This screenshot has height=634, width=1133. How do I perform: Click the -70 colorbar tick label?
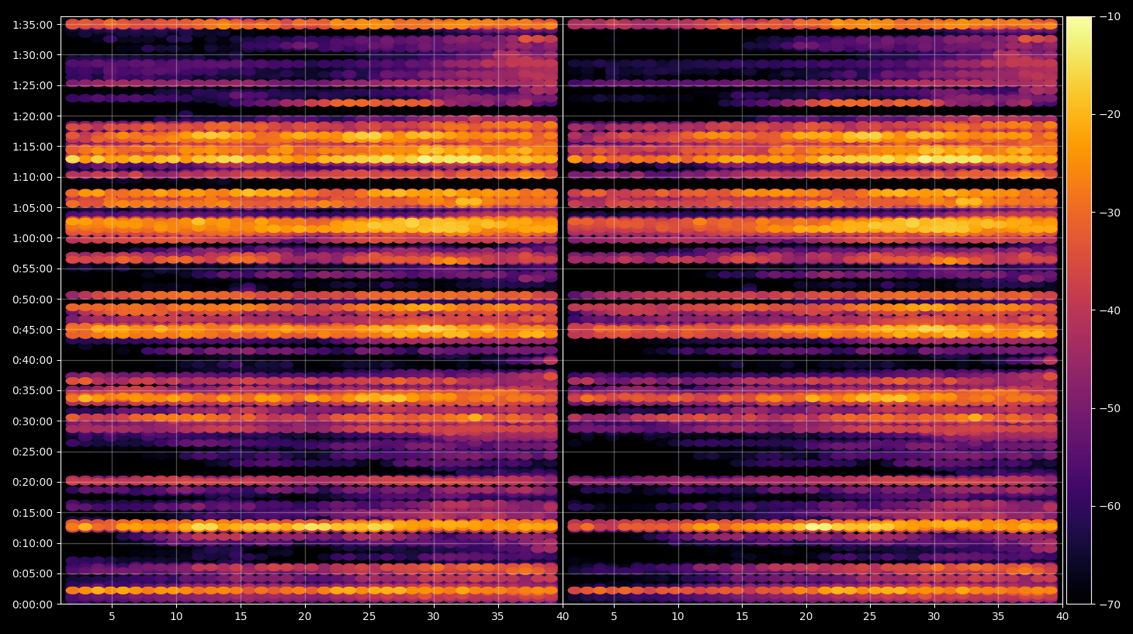pyautogui.click(x=1110, y=605)
